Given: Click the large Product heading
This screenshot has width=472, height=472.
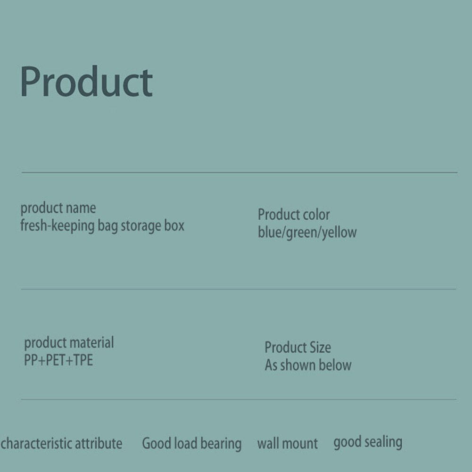Looking at the screenshot, I should 86,82.
